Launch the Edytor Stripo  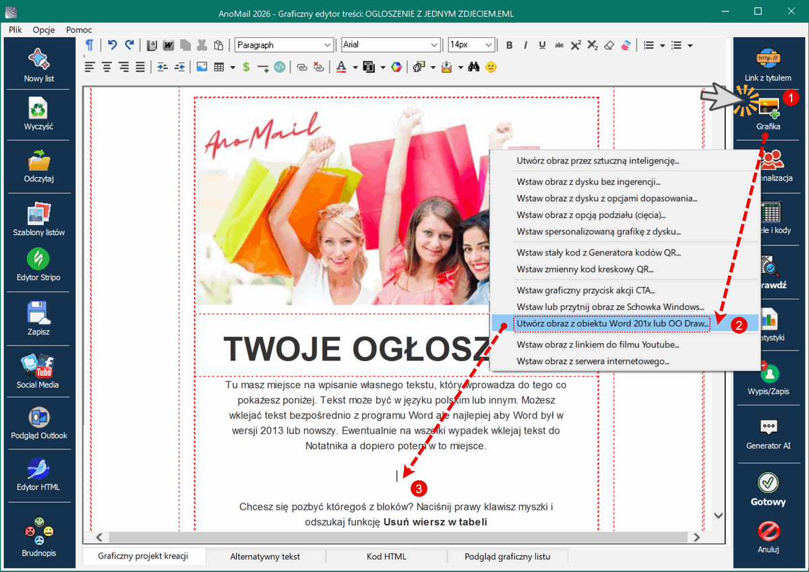39,265
